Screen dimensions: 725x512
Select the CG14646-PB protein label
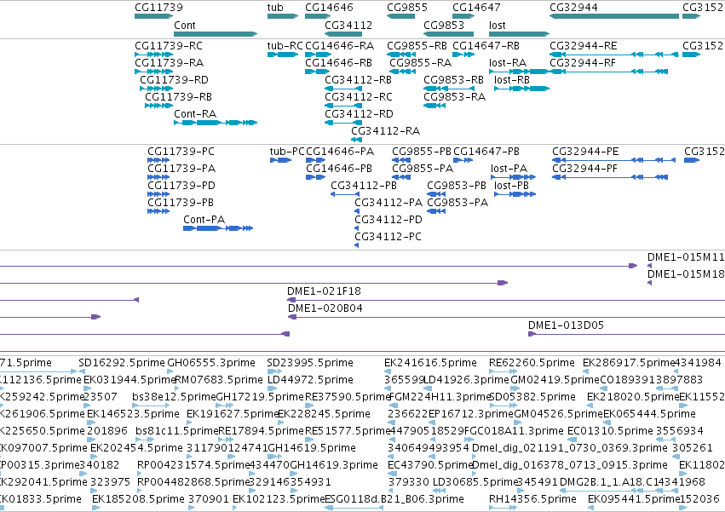point(339,169)
